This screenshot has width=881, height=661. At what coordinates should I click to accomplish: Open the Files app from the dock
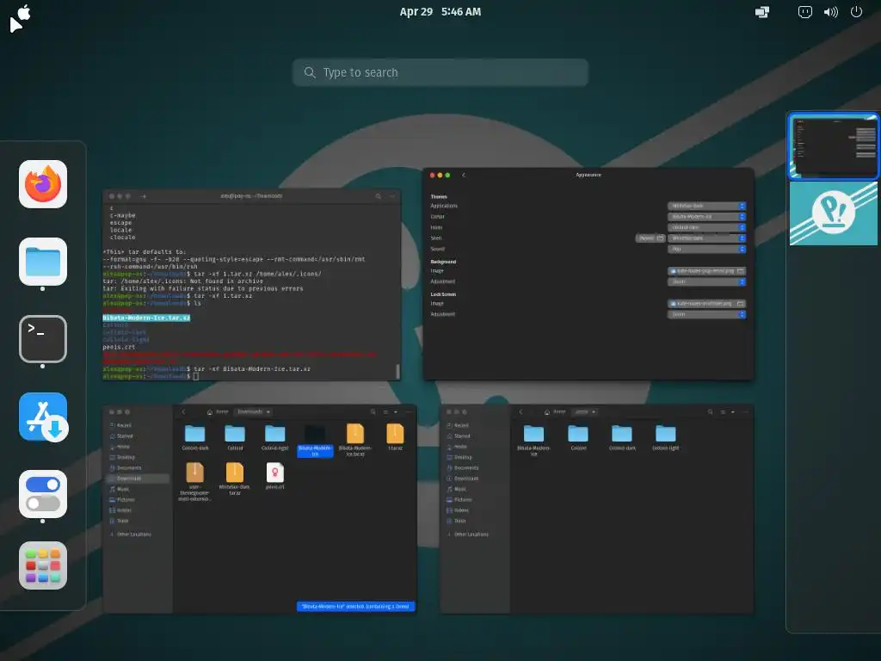(x=43, y=262)
